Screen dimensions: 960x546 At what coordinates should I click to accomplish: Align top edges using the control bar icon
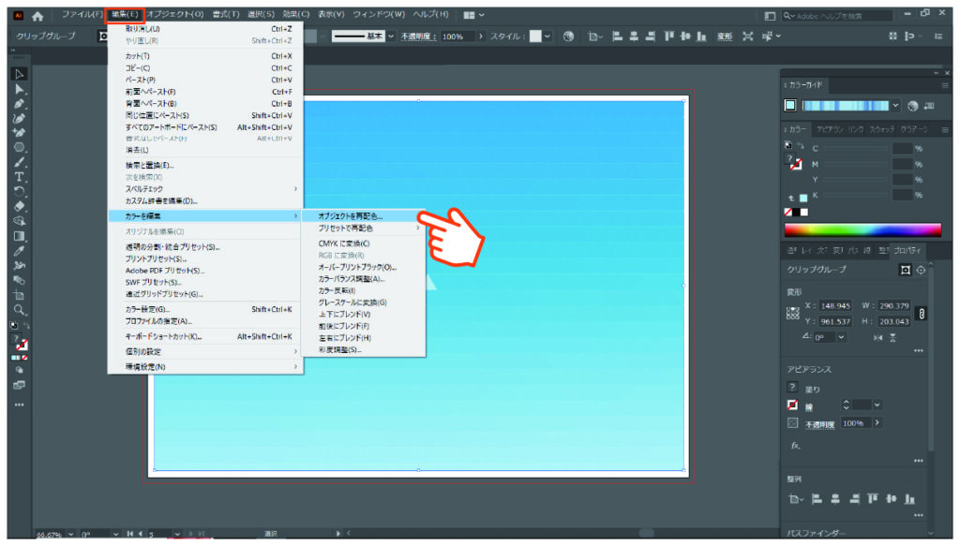(x=668, y=37)
